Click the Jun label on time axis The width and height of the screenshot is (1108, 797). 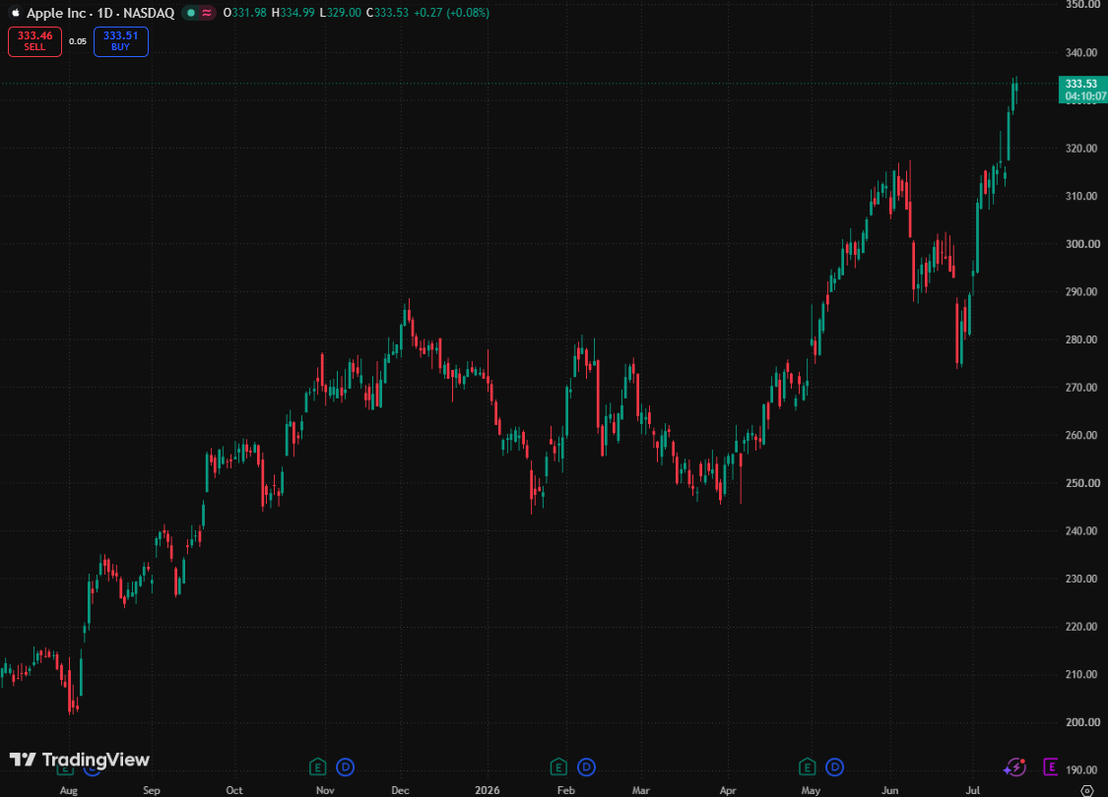point(889,791)
